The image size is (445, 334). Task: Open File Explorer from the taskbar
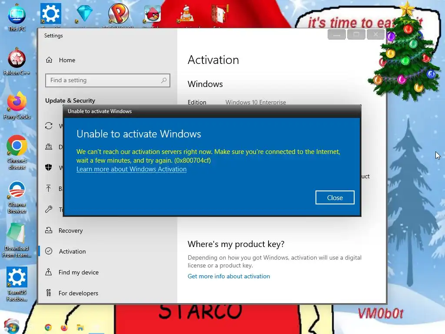coord(80,327)
